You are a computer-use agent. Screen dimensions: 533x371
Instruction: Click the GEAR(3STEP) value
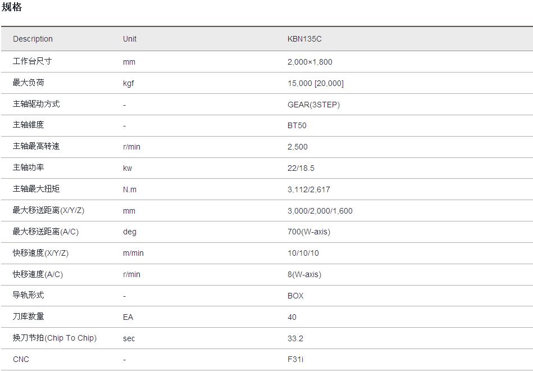[313, 105]
